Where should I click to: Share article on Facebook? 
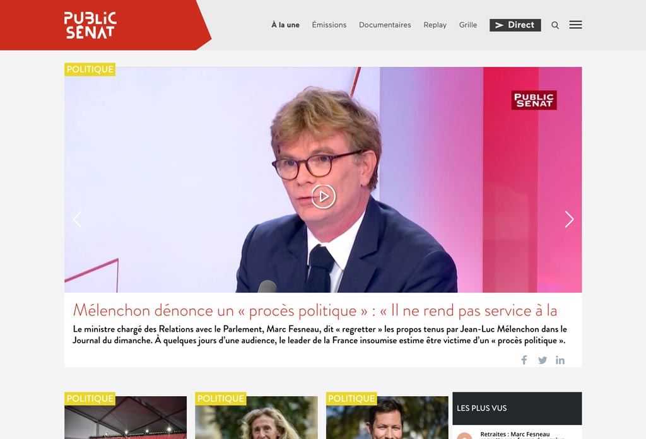(524, 360)
